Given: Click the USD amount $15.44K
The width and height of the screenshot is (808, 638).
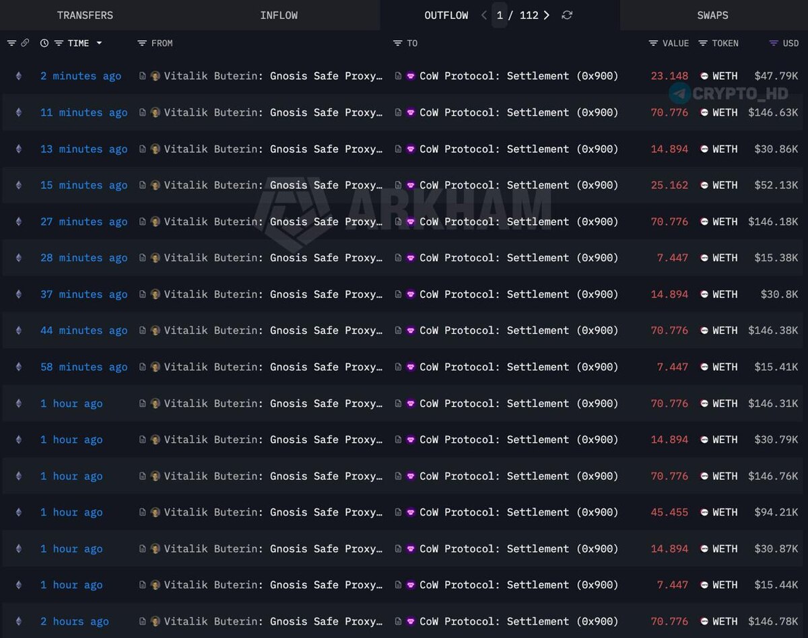Looking at the screenshot, I should point(776,585).
